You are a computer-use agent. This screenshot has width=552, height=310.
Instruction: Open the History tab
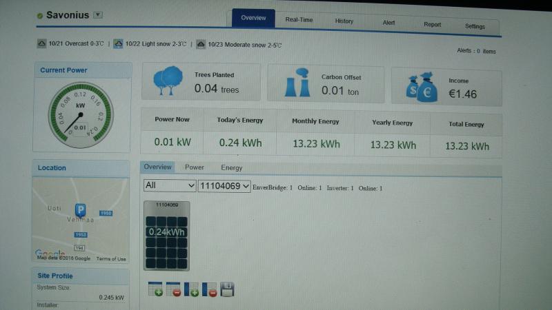point(344,21)
